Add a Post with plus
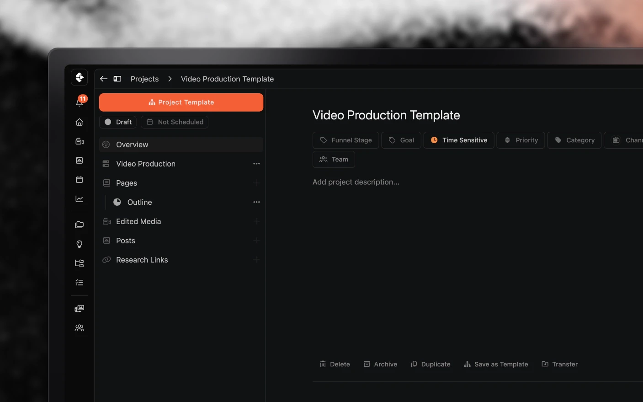Viewport: 643px width, 402px height. coord(256,241)
